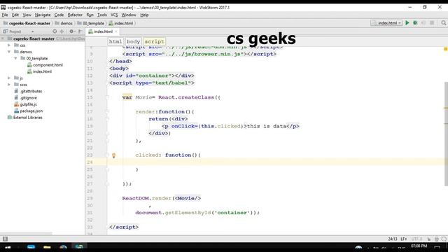The image size is (448, 252).
Task: Click the editor vertical scrollbar
Action: (x=446, y=134)
